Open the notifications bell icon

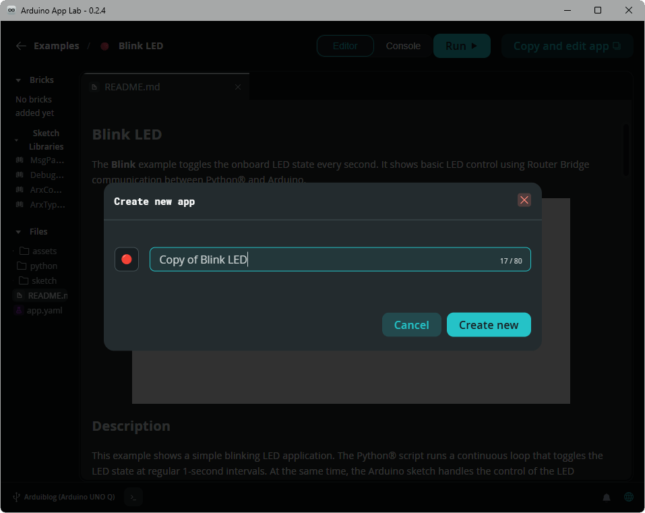point(607,497)
